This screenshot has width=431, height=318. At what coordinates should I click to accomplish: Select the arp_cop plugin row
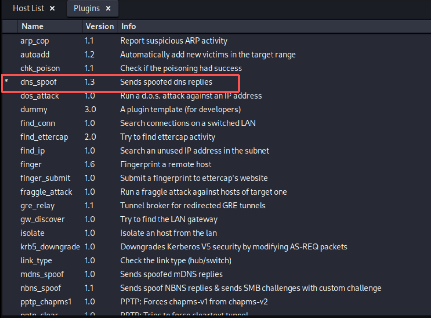pos(35,41)
